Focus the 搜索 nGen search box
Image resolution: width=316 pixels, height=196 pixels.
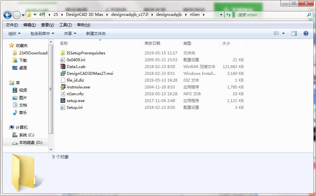pyautogui.click(x=271, y=15)
